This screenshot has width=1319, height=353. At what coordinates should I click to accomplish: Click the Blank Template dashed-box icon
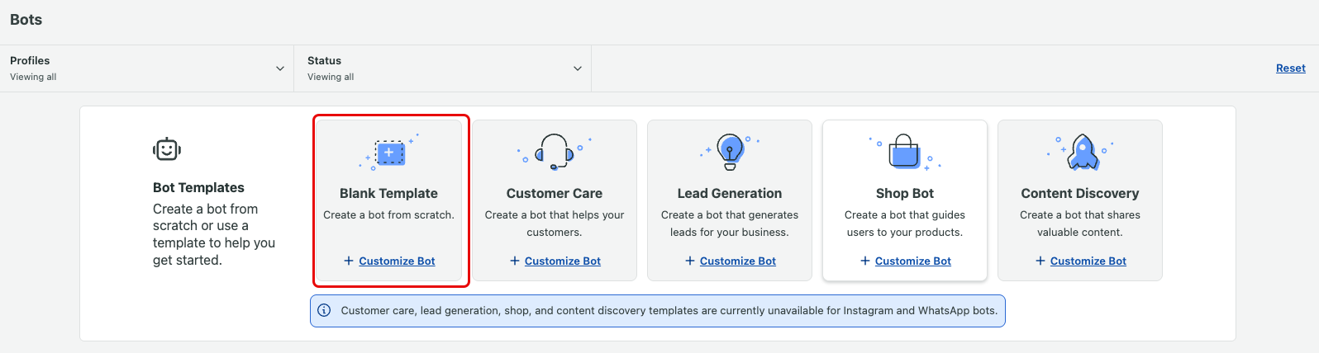(389, 153)
